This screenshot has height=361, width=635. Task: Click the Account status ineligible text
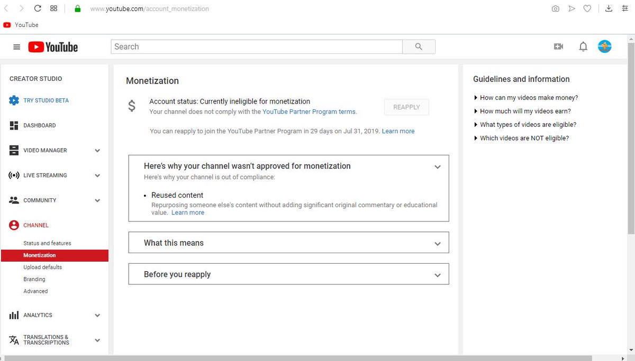pos(230,101)
